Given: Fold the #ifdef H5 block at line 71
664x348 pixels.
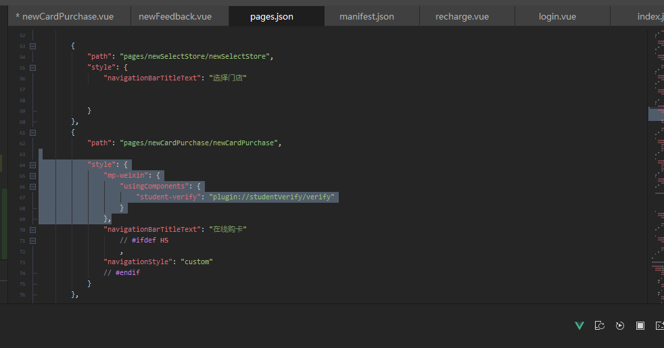Looking at the screenshot, I should 32,241.
